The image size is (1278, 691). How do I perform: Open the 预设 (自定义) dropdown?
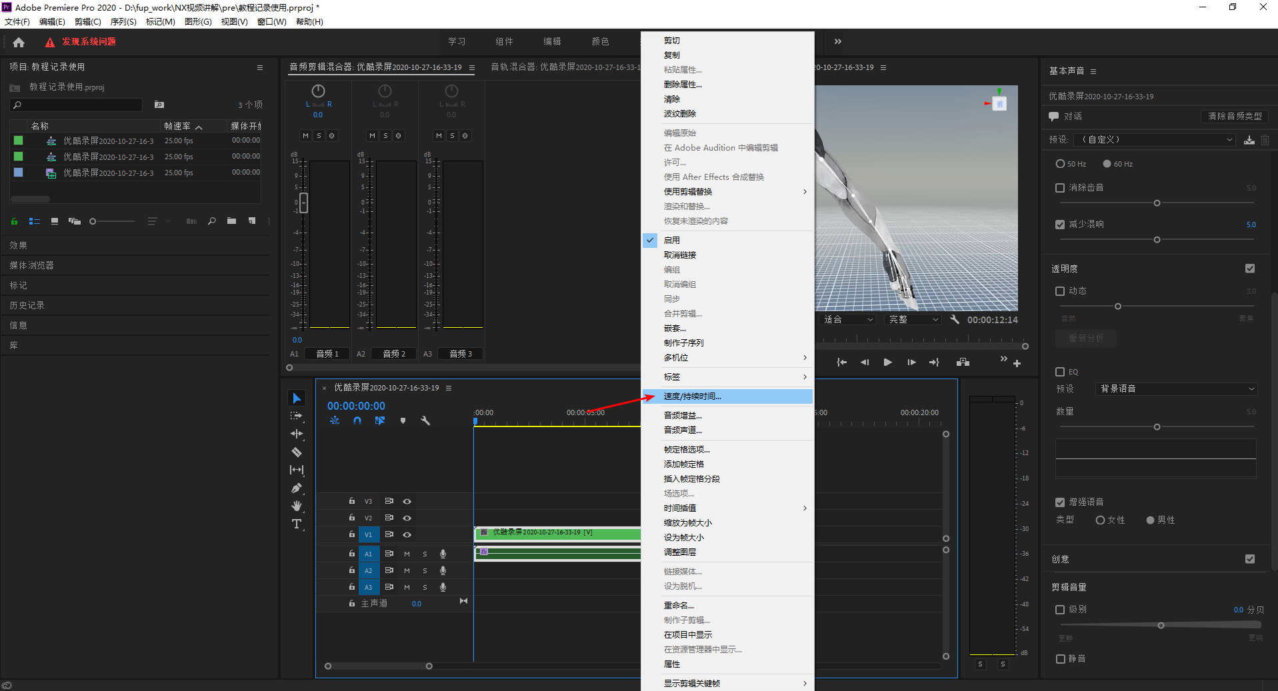1155,140
